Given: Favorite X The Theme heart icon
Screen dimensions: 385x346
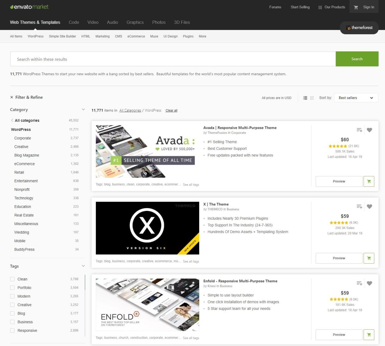Looking at the screenshot, I should click(369, 206).
